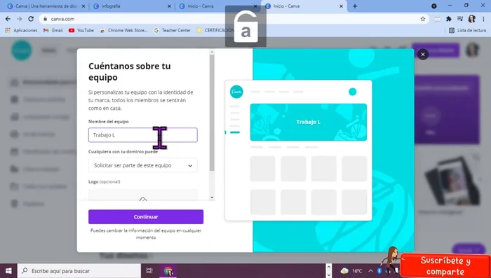This screenshot has width=491, height=278.
Task: Switch to the Infografía tab
Action: (x=132, y=6)
